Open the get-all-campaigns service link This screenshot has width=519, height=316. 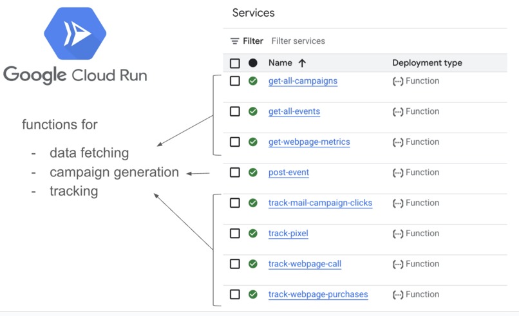(303, 81)
